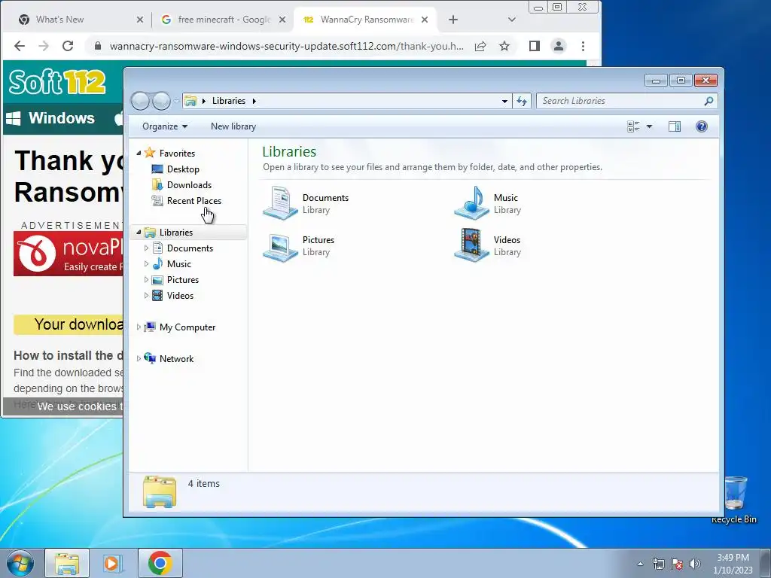Expand the My Computer tree node
Image resolution: width=771 pixels, height=578 pixels.
(139, 327)
